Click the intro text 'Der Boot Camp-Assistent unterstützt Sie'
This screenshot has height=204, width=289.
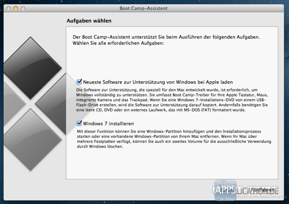(x=166, y=40)
